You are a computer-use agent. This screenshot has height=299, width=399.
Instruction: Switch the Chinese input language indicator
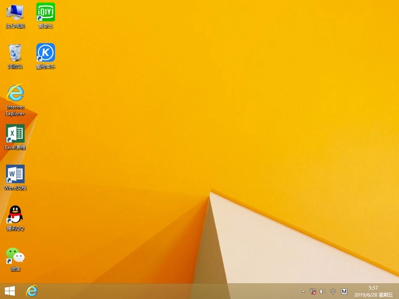(x=333, y=291)
